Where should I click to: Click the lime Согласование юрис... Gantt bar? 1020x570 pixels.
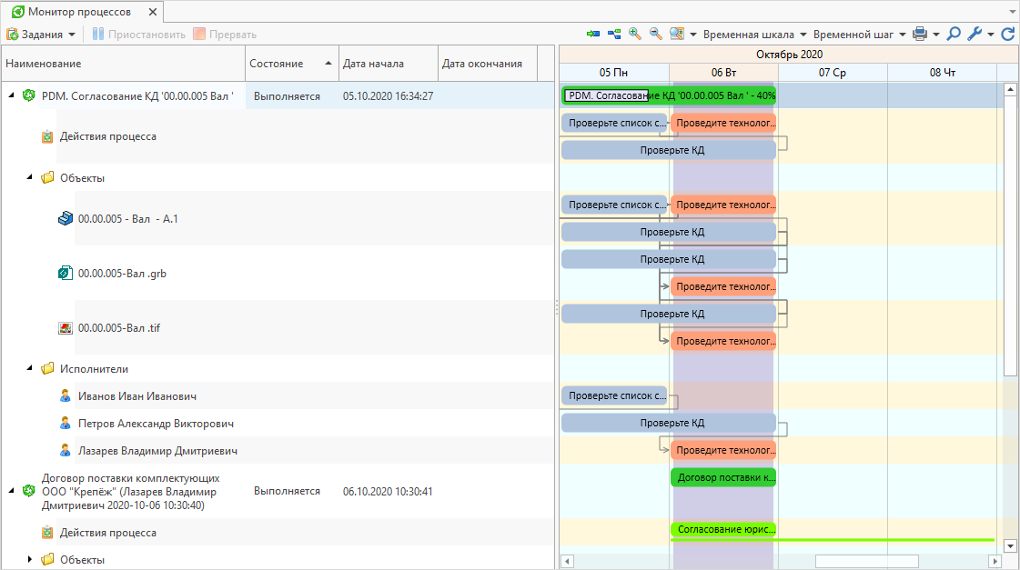pos(723,529)
